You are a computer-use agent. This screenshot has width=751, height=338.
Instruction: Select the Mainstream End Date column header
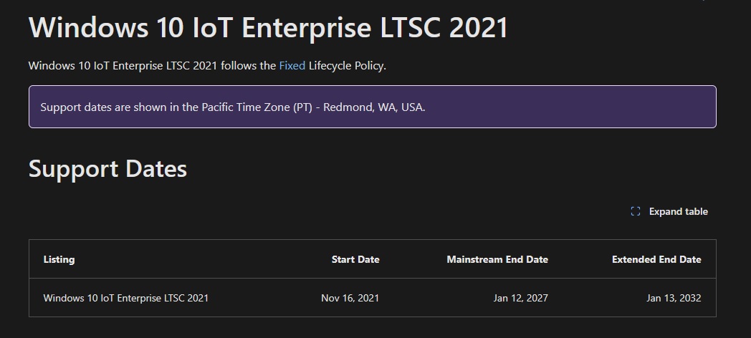tap(497, 259)
